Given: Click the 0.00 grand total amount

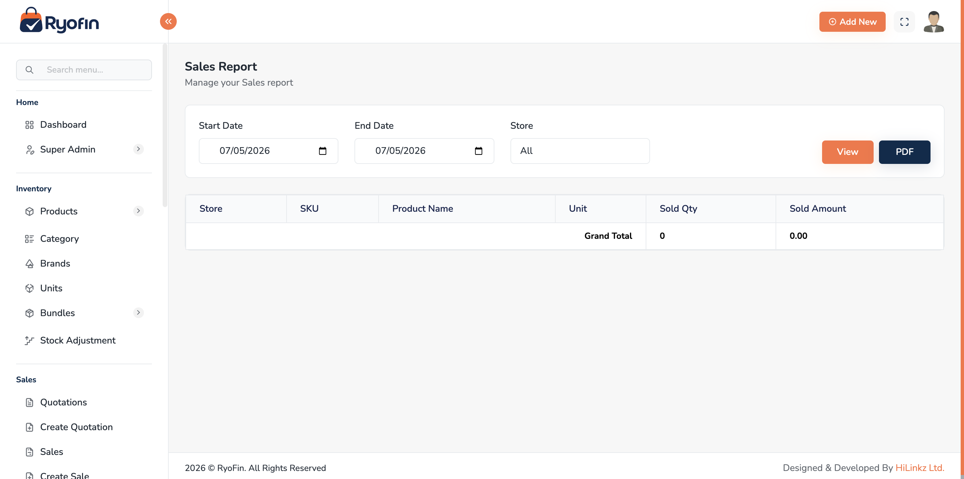Looking at the screenshot, I should point(798,236).
